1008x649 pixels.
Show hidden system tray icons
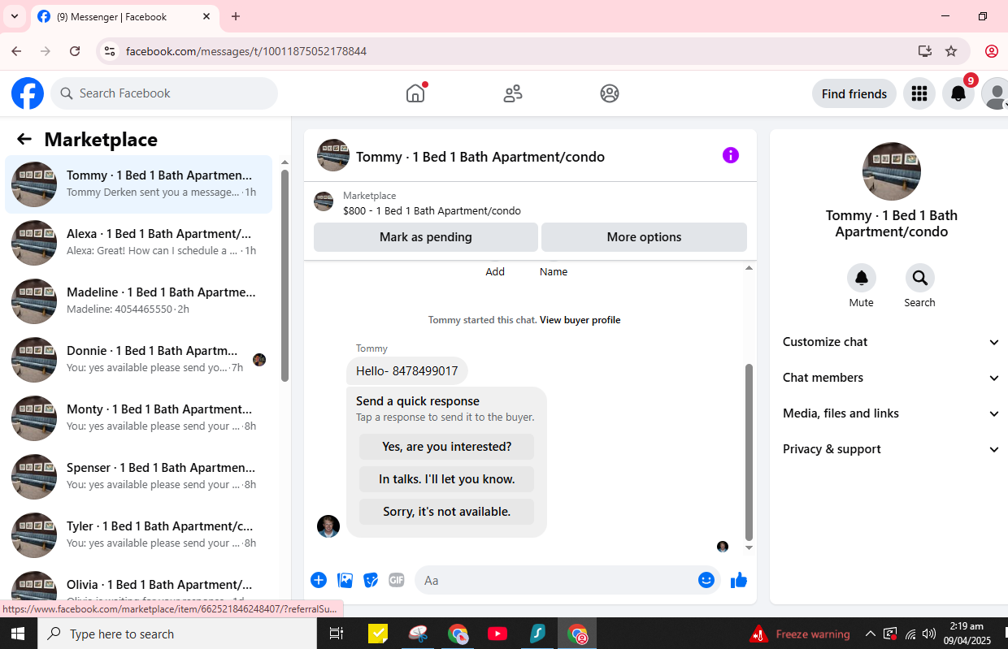[x=871, y=634]
